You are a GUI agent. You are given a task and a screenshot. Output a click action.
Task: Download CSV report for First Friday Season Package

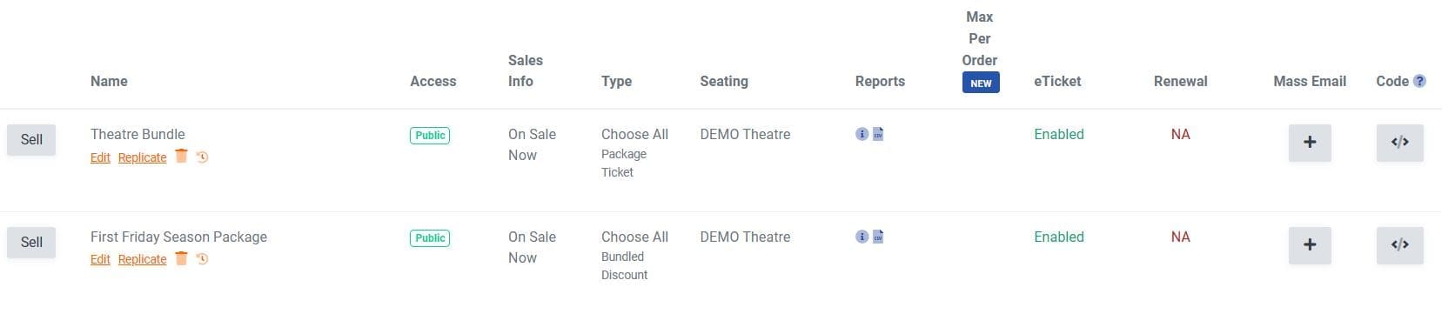(x=878, y=237)
